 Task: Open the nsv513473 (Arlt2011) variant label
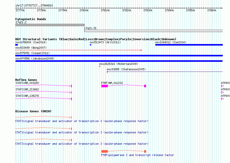point(105,42)
